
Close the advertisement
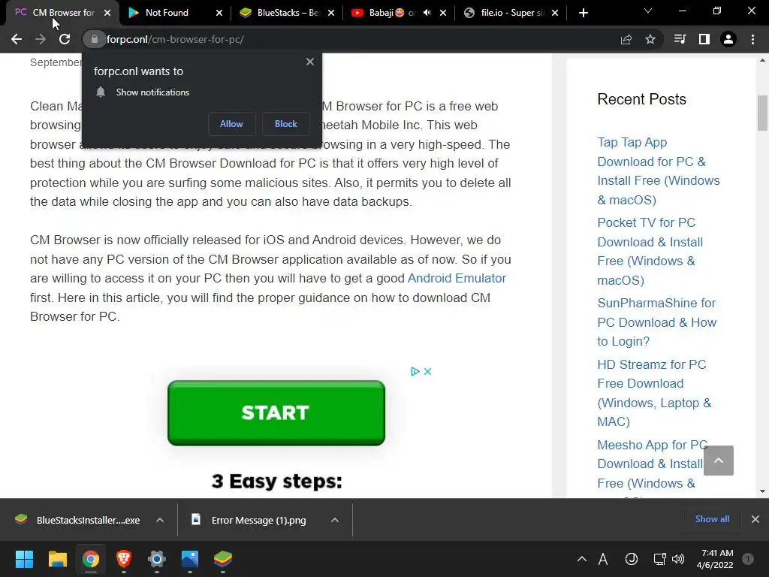427,371
